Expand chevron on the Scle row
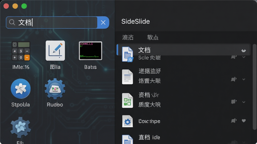This screenshot has width=257, height=144. tap(244, 57)
